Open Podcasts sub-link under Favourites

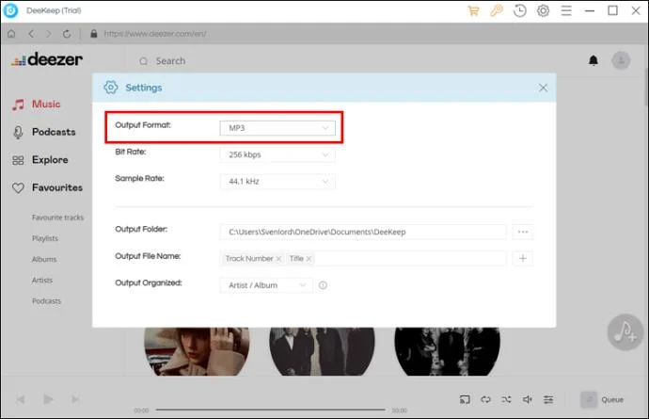[x=46, y=301]
